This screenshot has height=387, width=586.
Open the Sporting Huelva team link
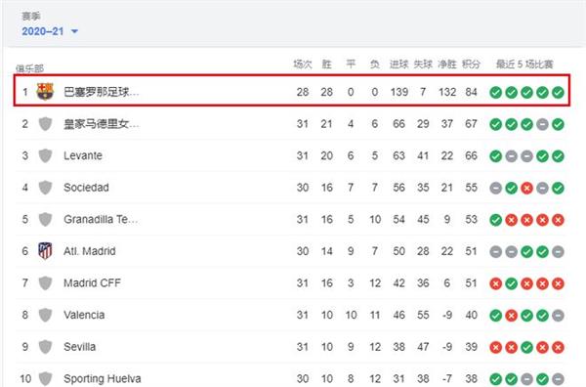(102, 378)
